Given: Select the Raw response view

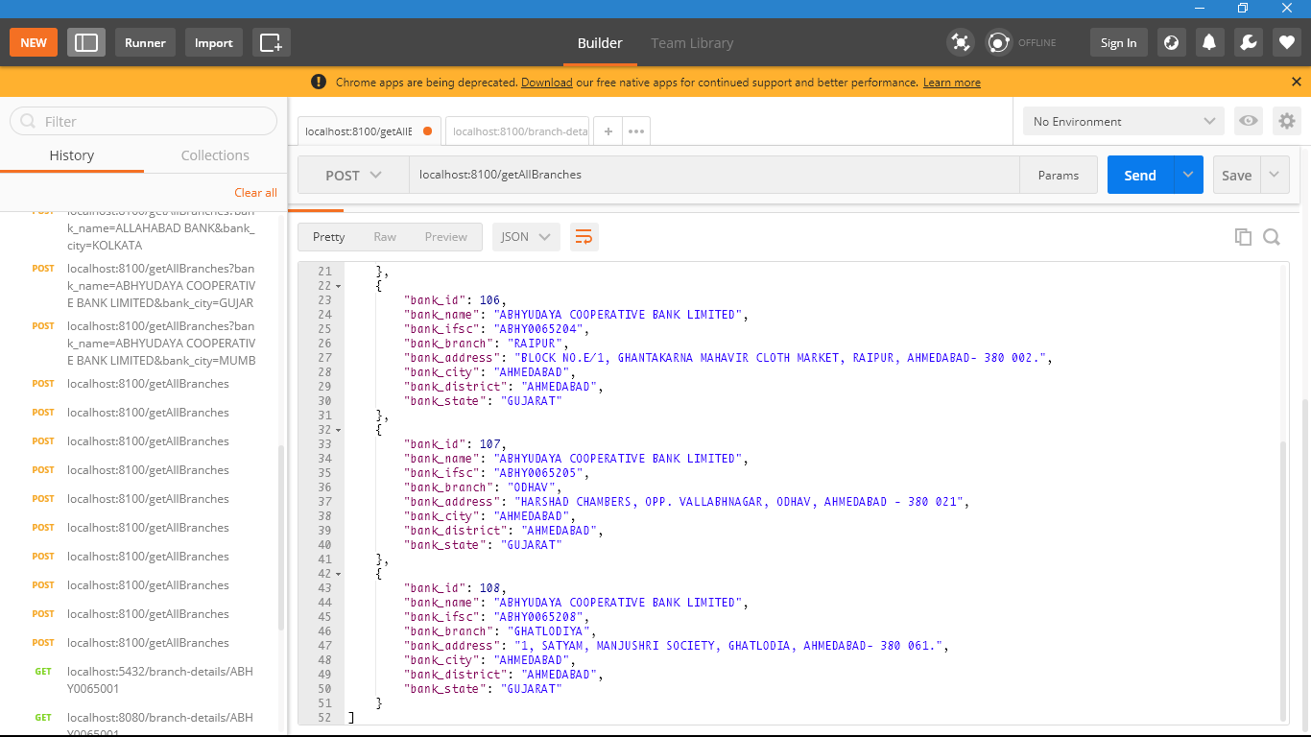Looking at the screenshot, I should point(385,237).
